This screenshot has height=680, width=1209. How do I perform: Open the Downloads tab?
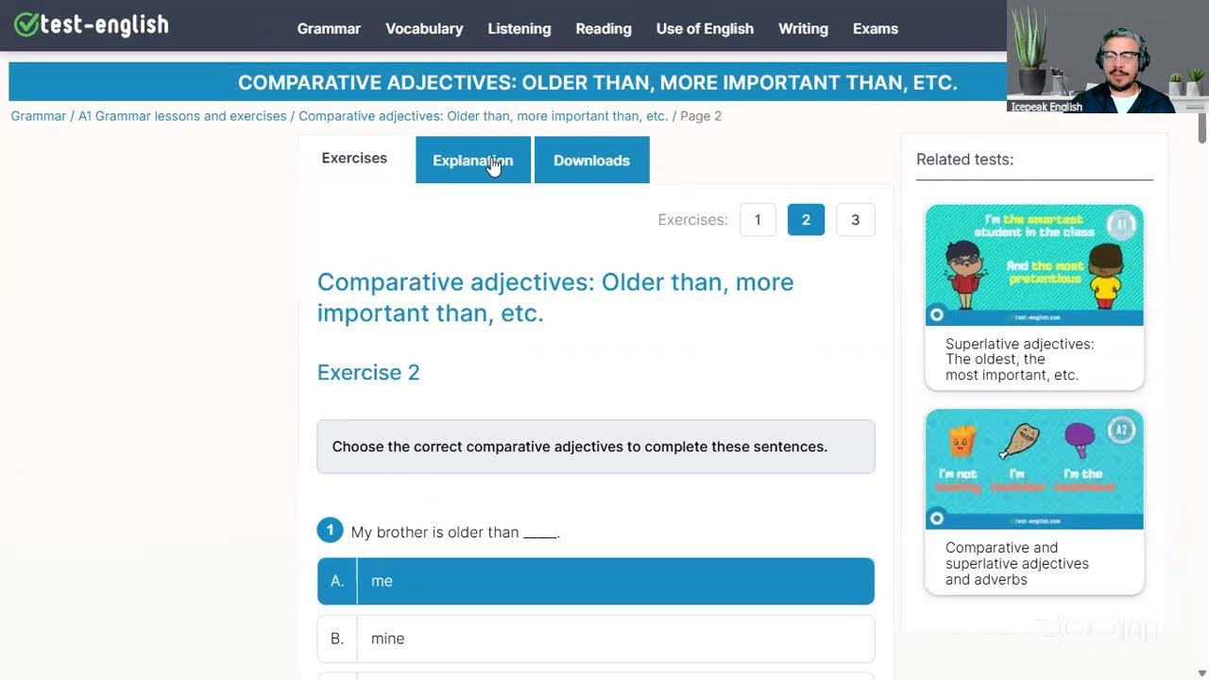[591, 161]
